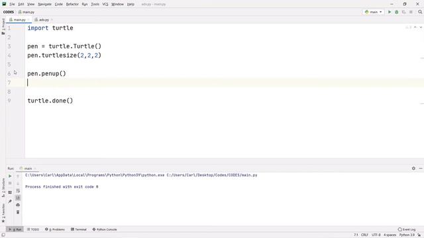
Task: Open Search Everywhere magnifier icon
Action: [420, 12]
